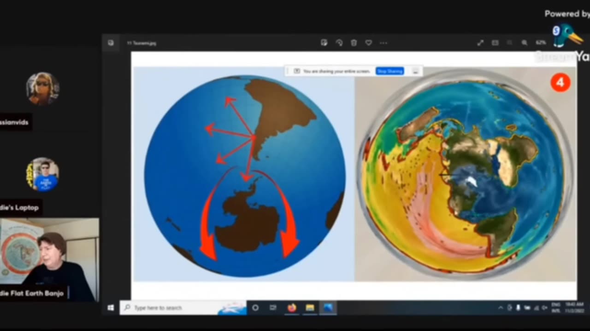Open the Photos app gallery icon

coord(111,43)
